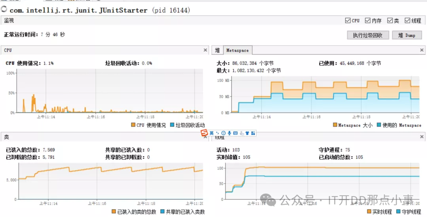Screen dimensions: 427x217
Task: Click the 已使用 45,449,168 个字节 value
Action: tap(350, 63)
